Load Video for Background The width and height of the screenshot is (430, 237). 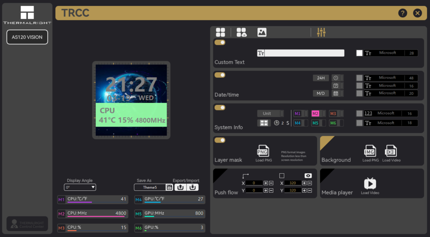click(391, 153)
